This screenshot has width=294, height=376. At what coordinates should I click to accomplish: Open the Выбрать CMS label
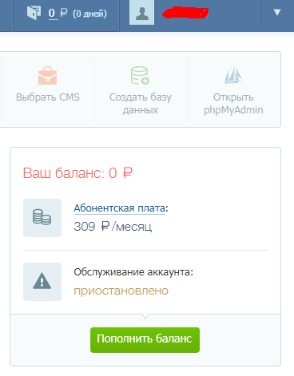pos(48,97)
